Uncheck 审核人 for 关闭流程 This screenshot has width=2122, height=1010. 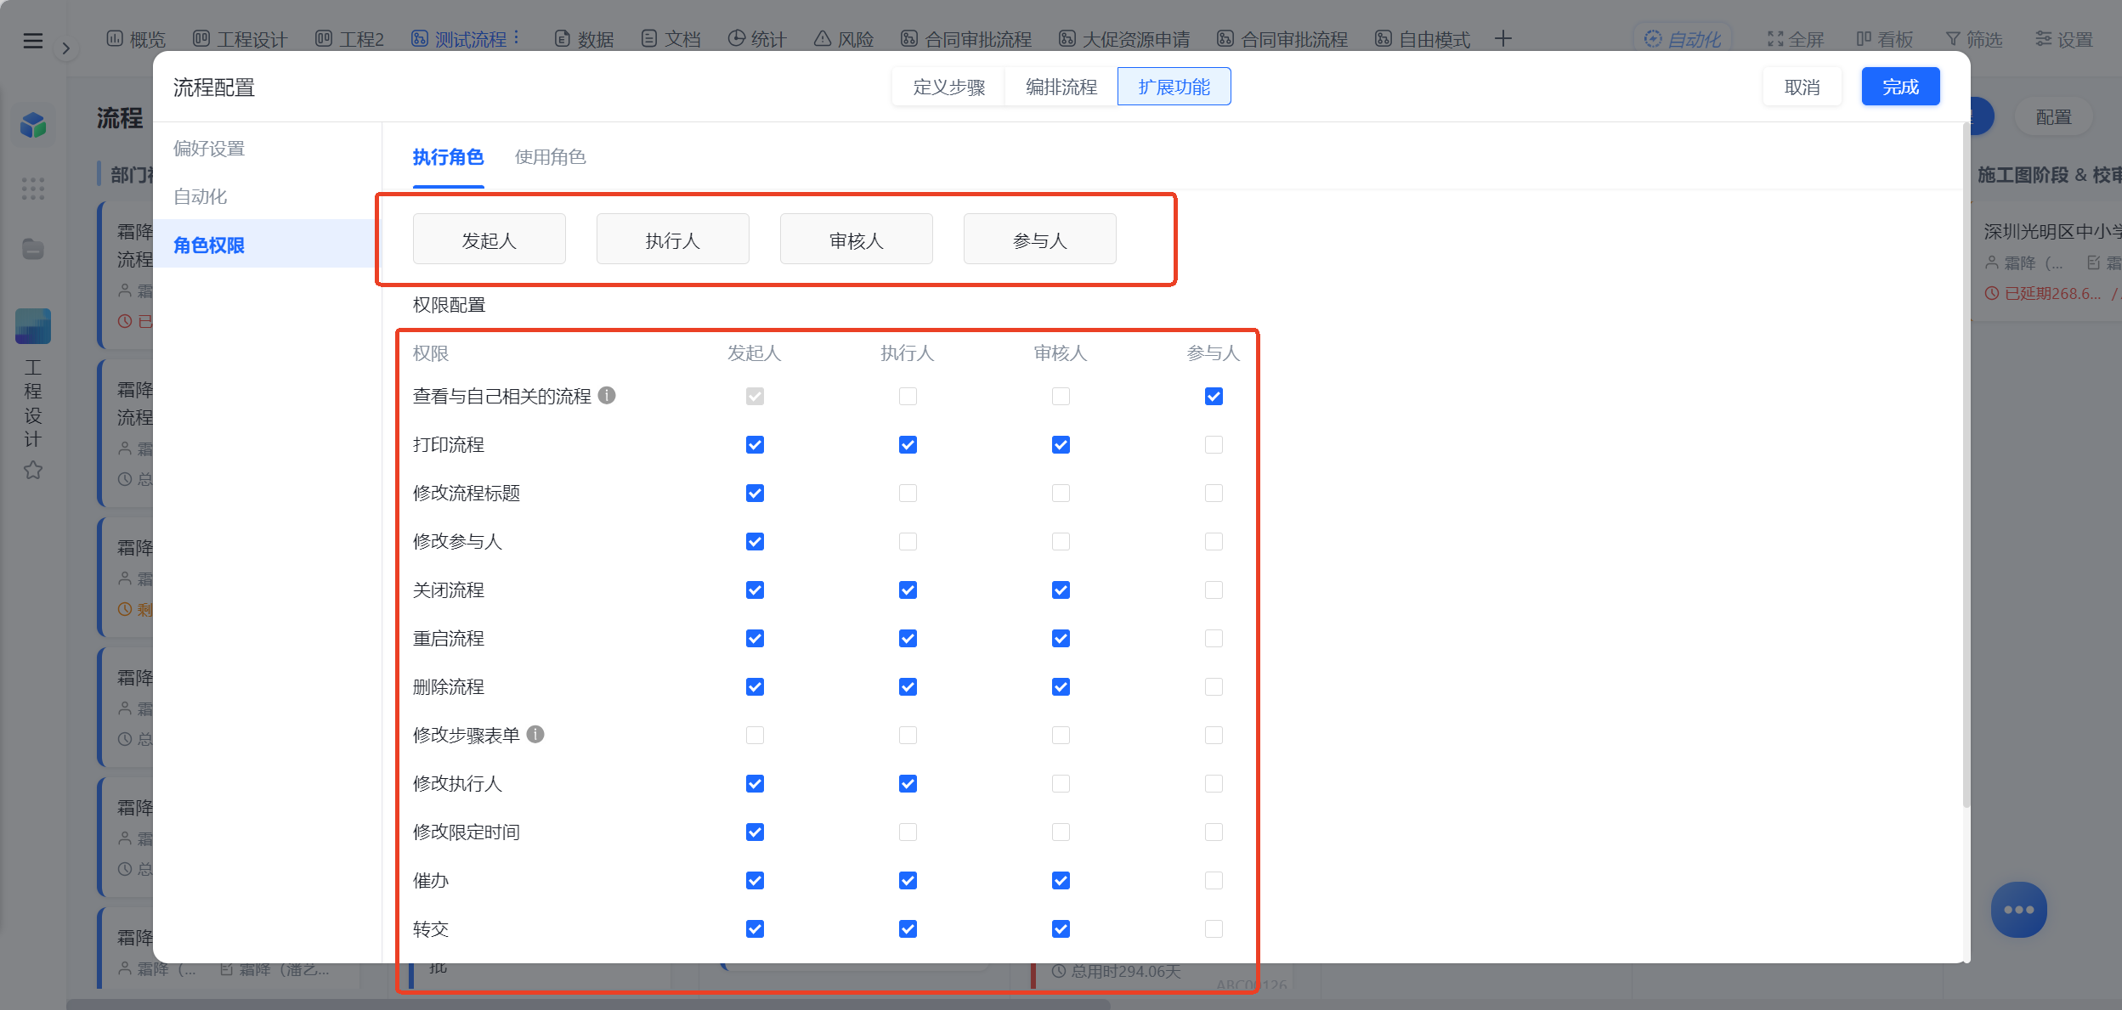pos(1061,590)
